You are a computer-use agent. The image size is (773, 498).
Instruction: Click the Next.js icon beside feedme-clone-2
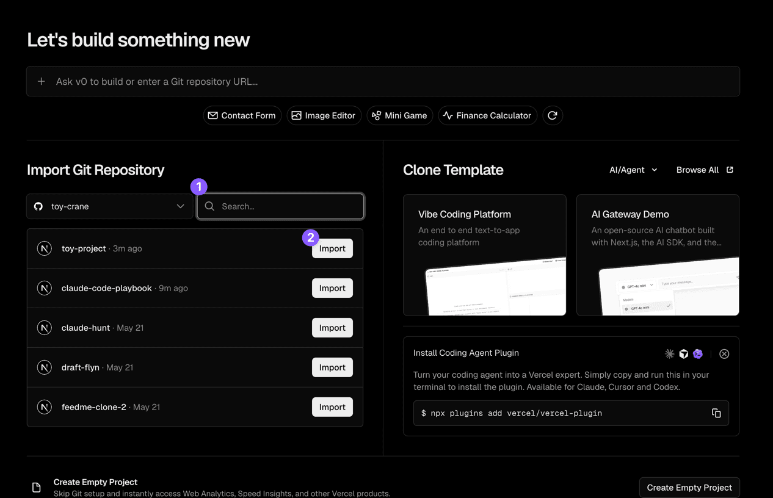click(x=45, y=407)
